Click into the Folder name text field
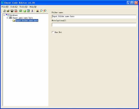This screenshot has width=139, height=109. (94, 17)
